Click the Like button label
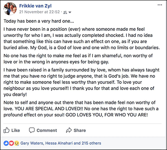Viewport: 167px width, 150px height. click(x=15, y=131)
